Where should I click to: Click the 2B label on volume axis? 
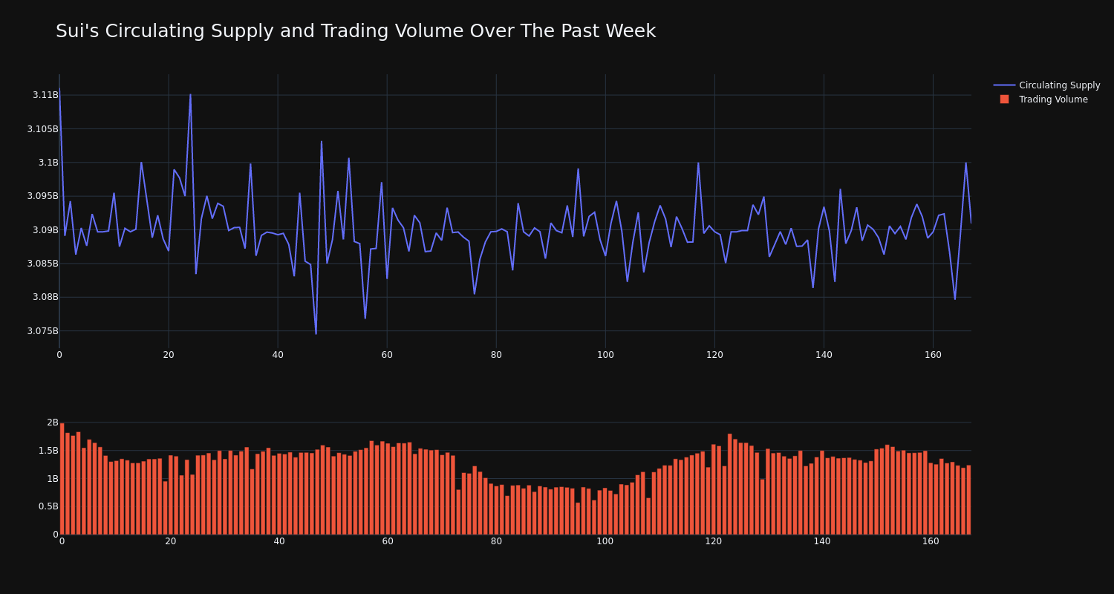(x=53, y=422)
